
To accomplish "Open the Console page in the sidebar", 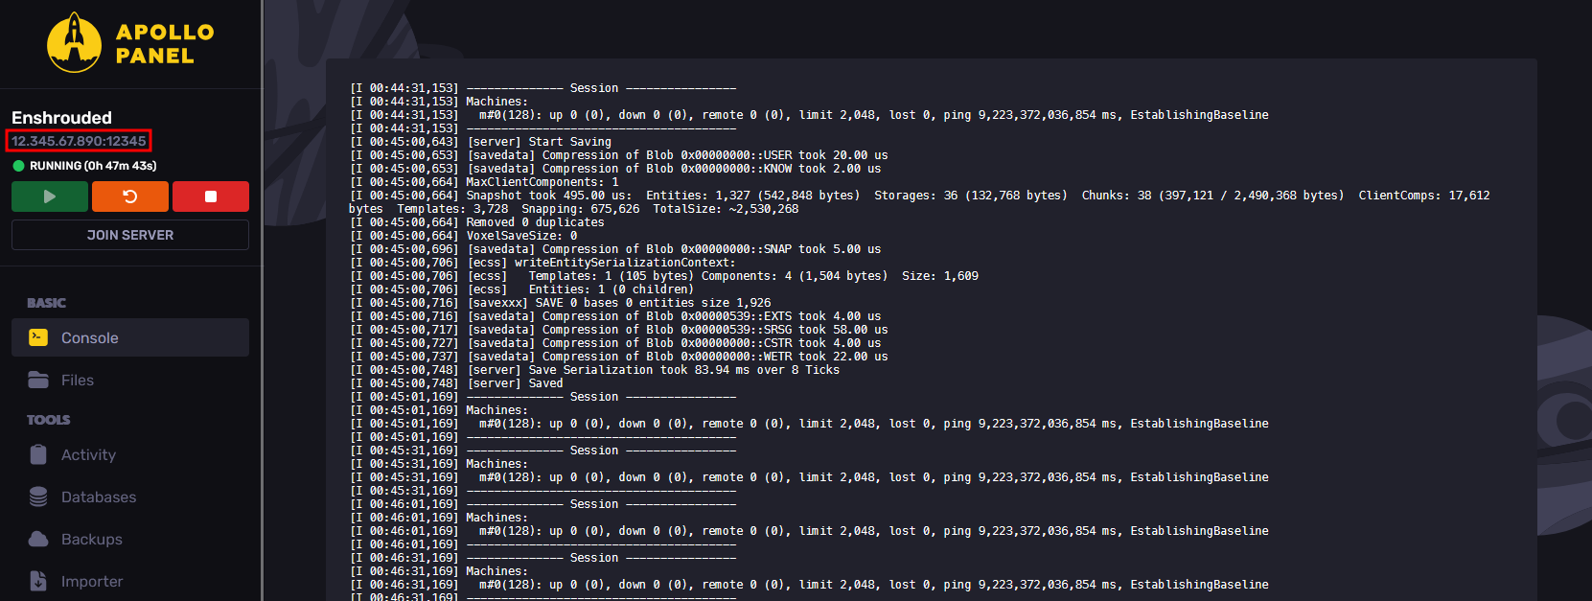I will (x=130, y=337).
